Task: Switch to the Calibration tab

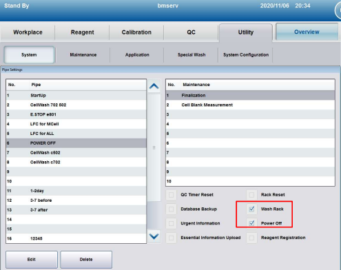Action: tap(136, 32)
